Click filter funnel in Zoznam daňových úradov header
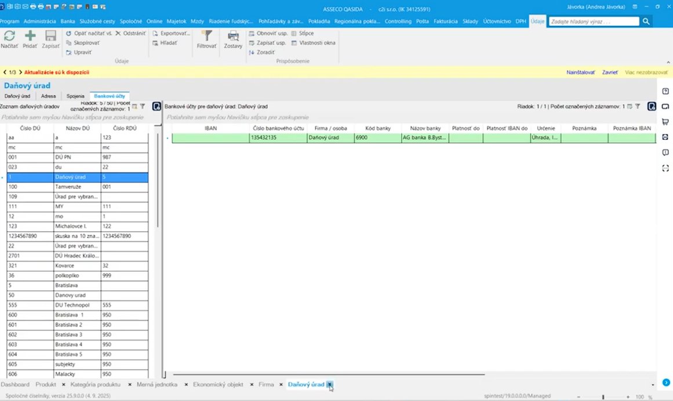The height and width of the screenshot is (401, 673). [x=143, y=106]
